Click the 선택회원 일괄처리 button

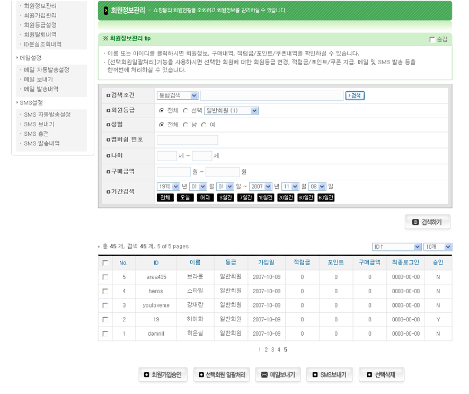coord(221,374)
